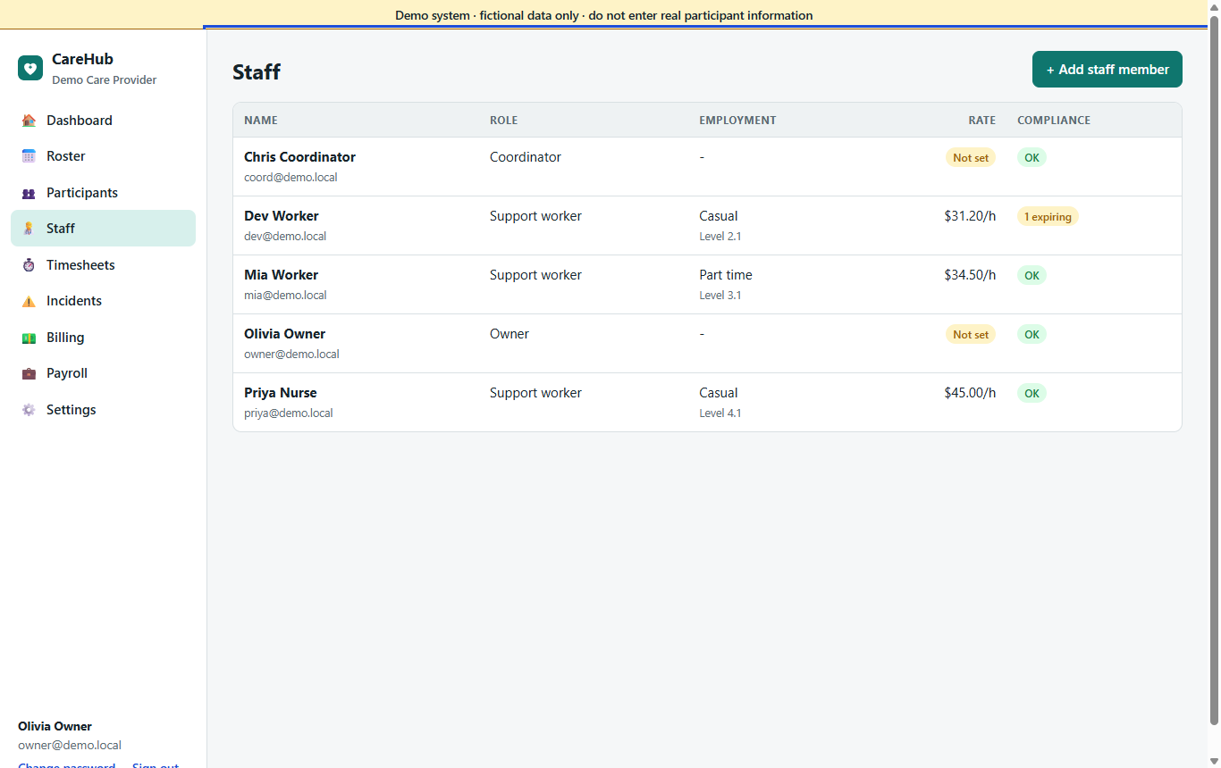Click the OK compliance badge for Mia Worker
Image resolution: width=1221 pixels, height=768 pixels.
coord(1032,276)
